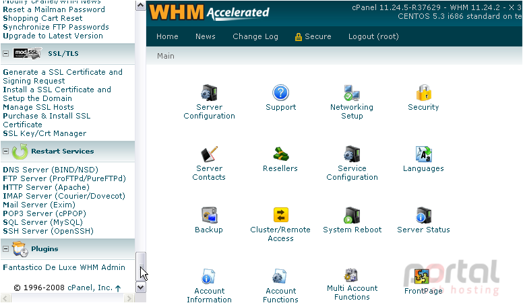Open the Languages icon
Screen dimensions: 523x303
point(424,154)
